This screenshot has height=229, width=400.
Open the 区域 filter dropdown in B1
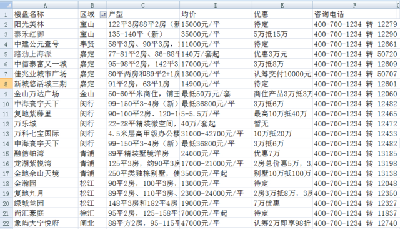[103, 15]
